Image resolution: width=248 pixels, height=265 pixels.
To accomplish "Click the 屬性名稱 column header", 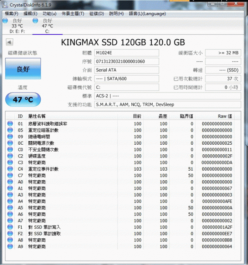I will point(37,116).
